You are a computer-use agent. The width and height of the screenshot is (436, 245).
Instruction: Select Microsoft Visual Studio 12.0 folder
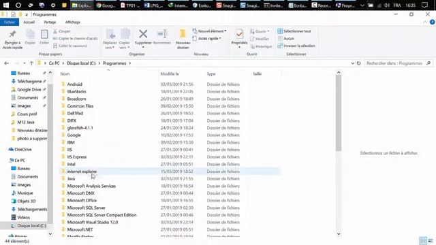click(x=93, y=223)
